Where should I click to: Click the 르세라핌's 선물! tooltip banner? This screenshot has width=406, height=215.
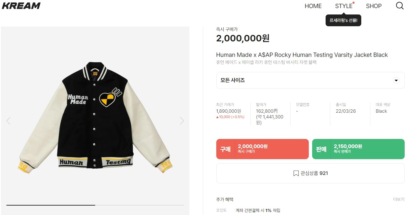click(x=343, y=20)
